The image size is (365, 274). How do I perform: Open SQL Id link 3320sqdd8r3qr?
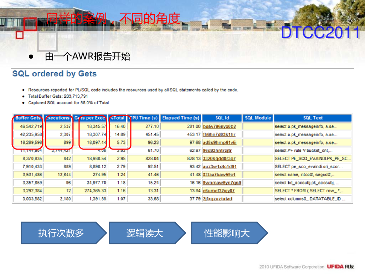click(219, 158)
